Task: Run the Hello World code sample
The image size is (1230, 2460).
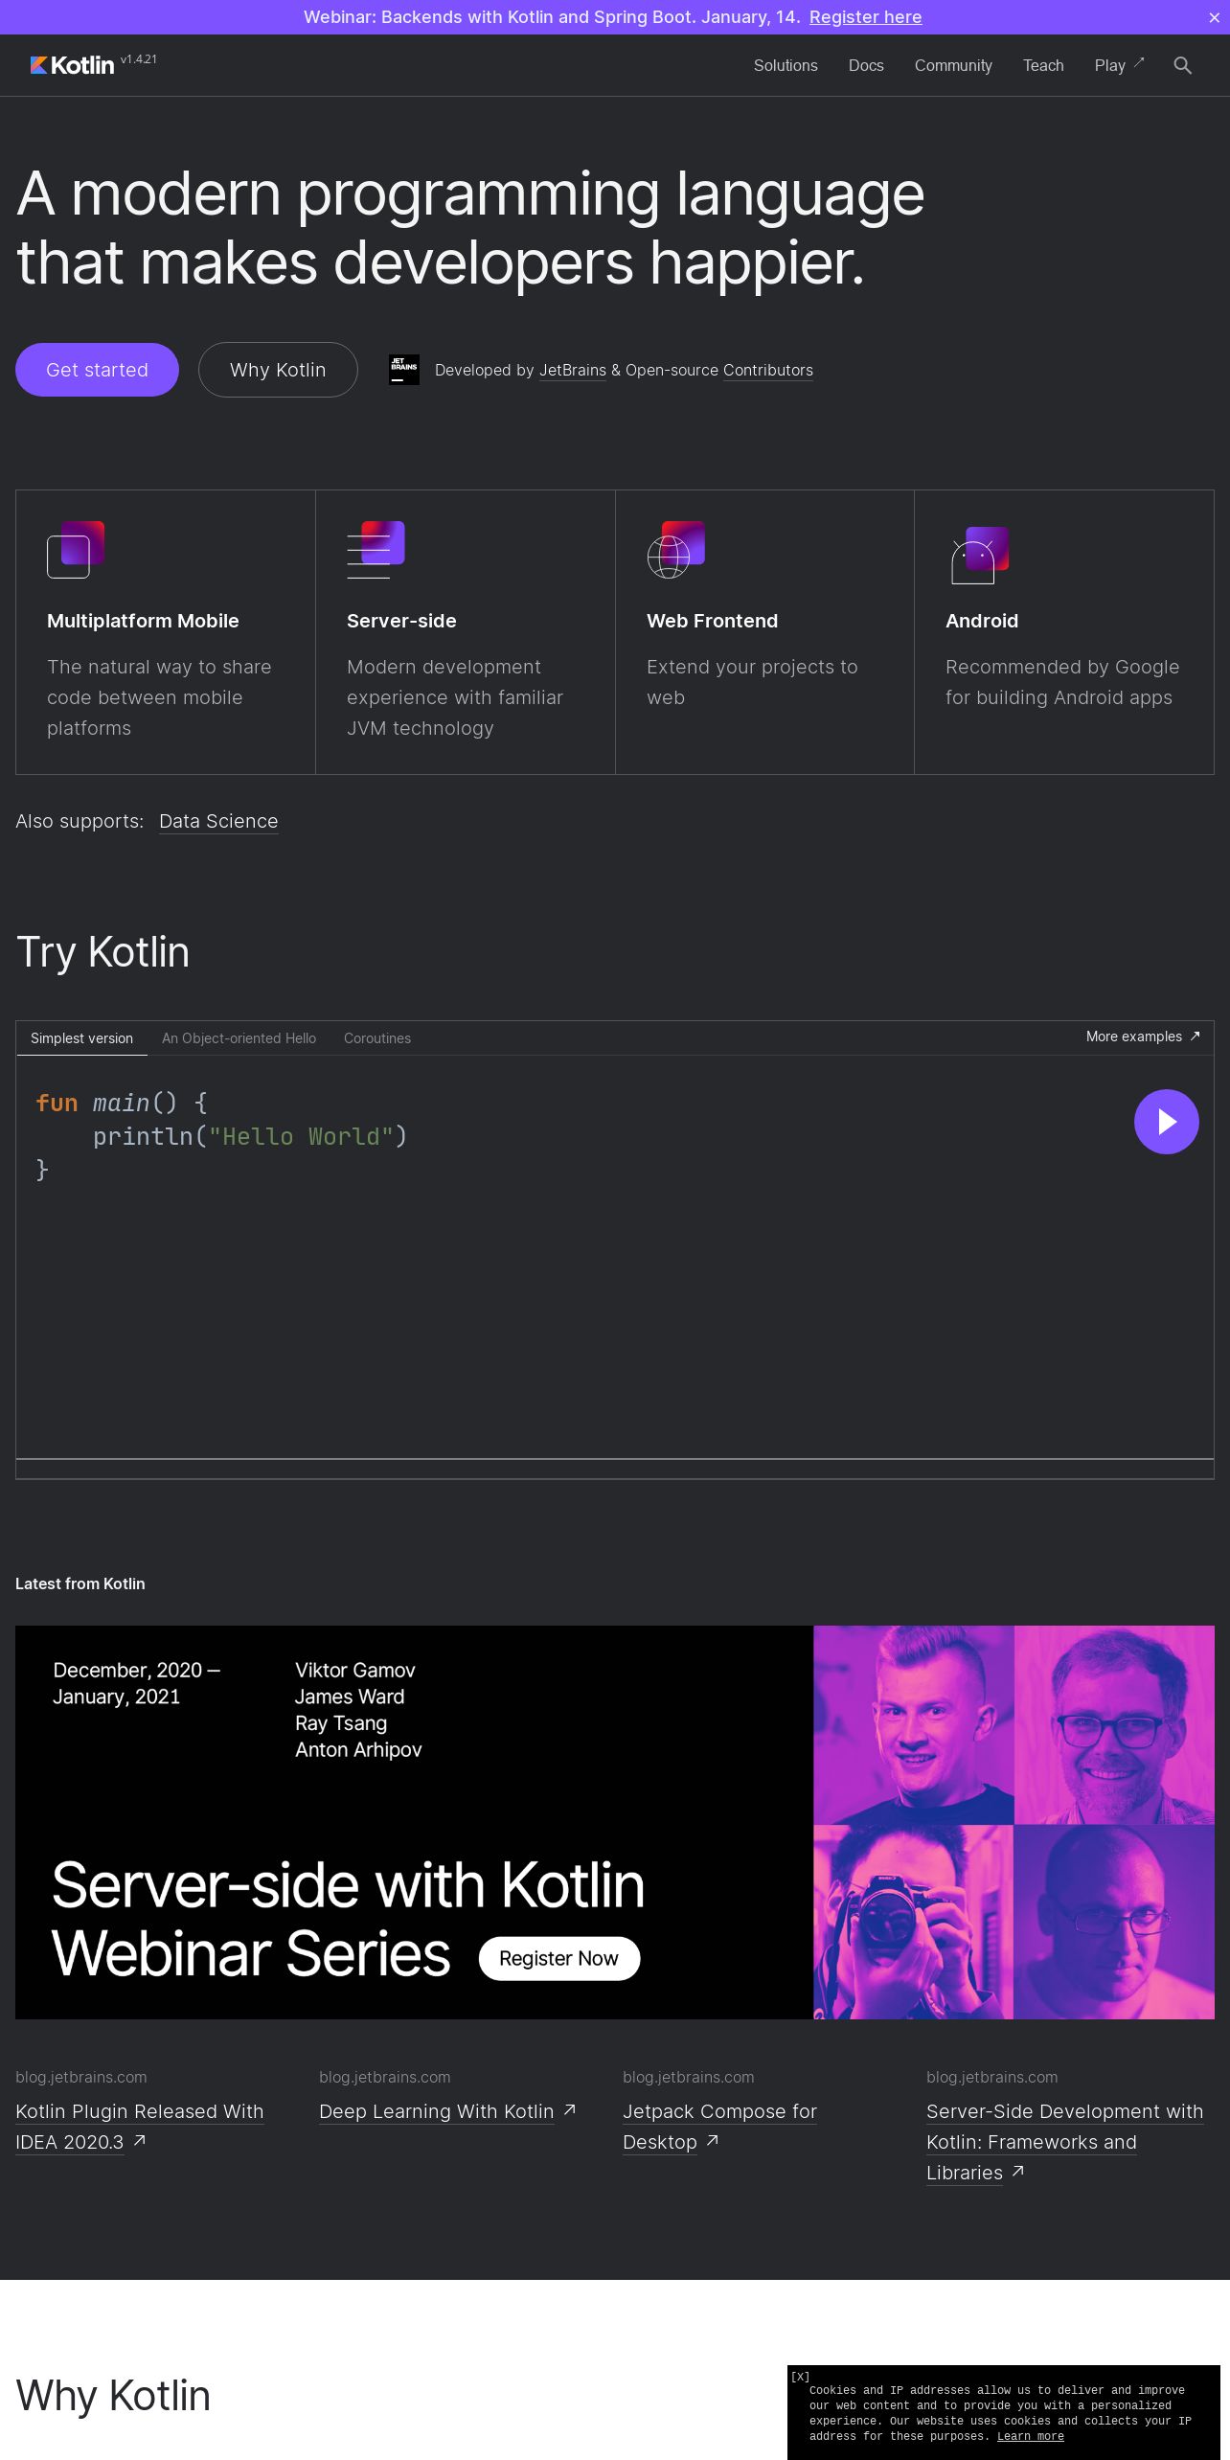Action: click(x=1166, y=1122)
